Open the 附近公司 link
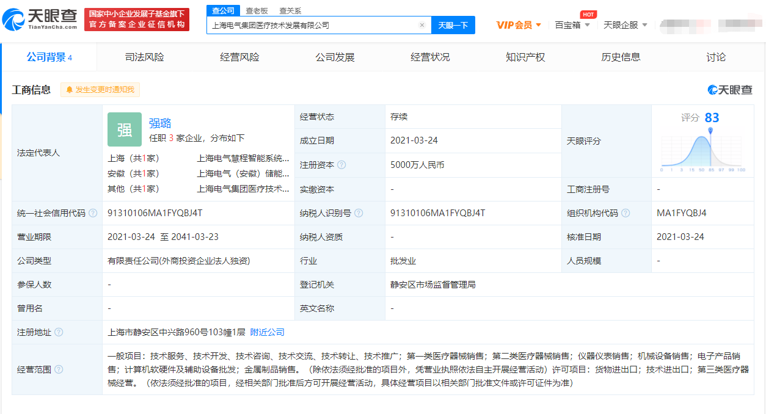 coord(267,332)
